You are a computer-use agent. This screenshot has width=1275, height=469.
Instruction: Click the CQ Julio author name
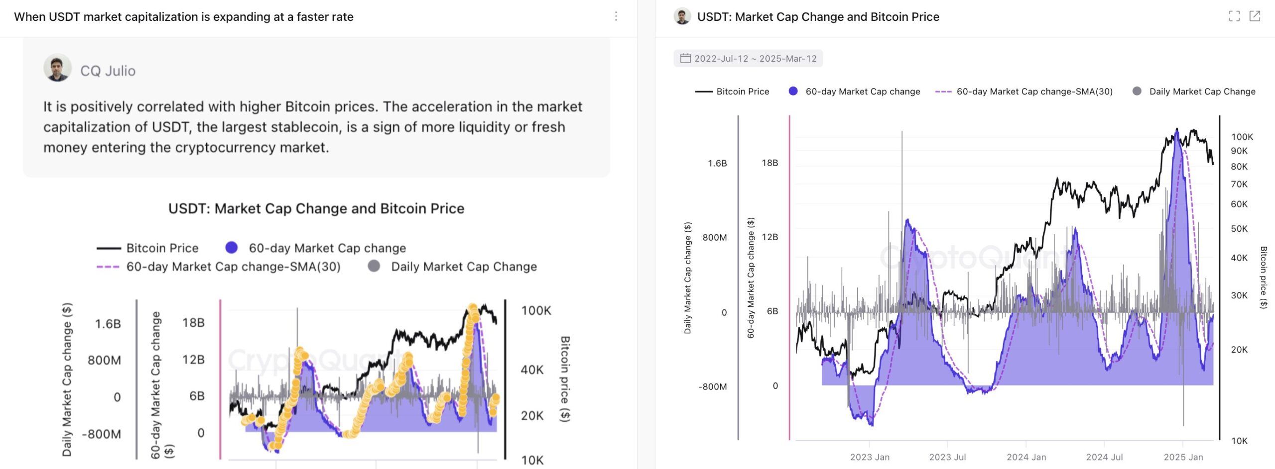108,71
